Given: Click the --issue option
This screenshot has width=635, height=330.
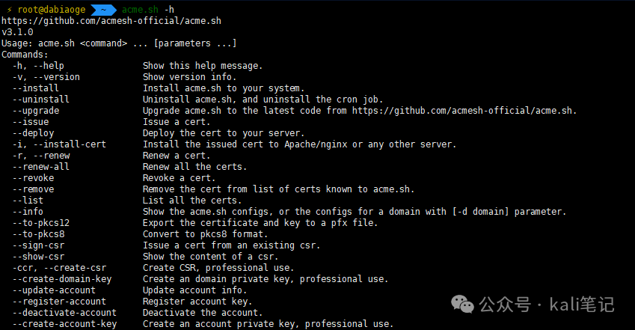Looking at the screenshot, I should pos(31,121).
